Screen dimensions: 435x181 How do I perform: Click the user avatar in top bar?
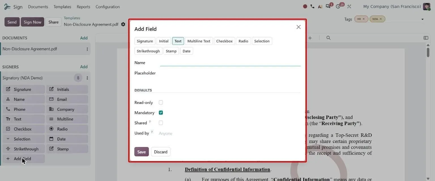click(x=427, y=7)
